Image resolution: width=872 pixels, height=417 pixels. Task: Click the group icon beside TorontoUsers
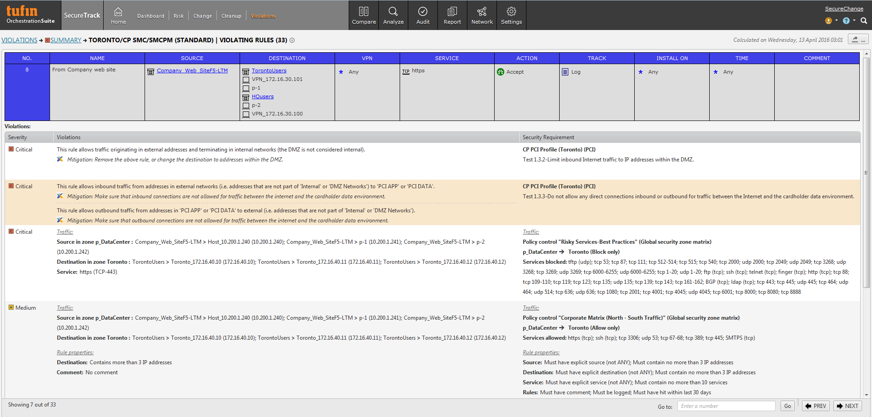[246, 71]
